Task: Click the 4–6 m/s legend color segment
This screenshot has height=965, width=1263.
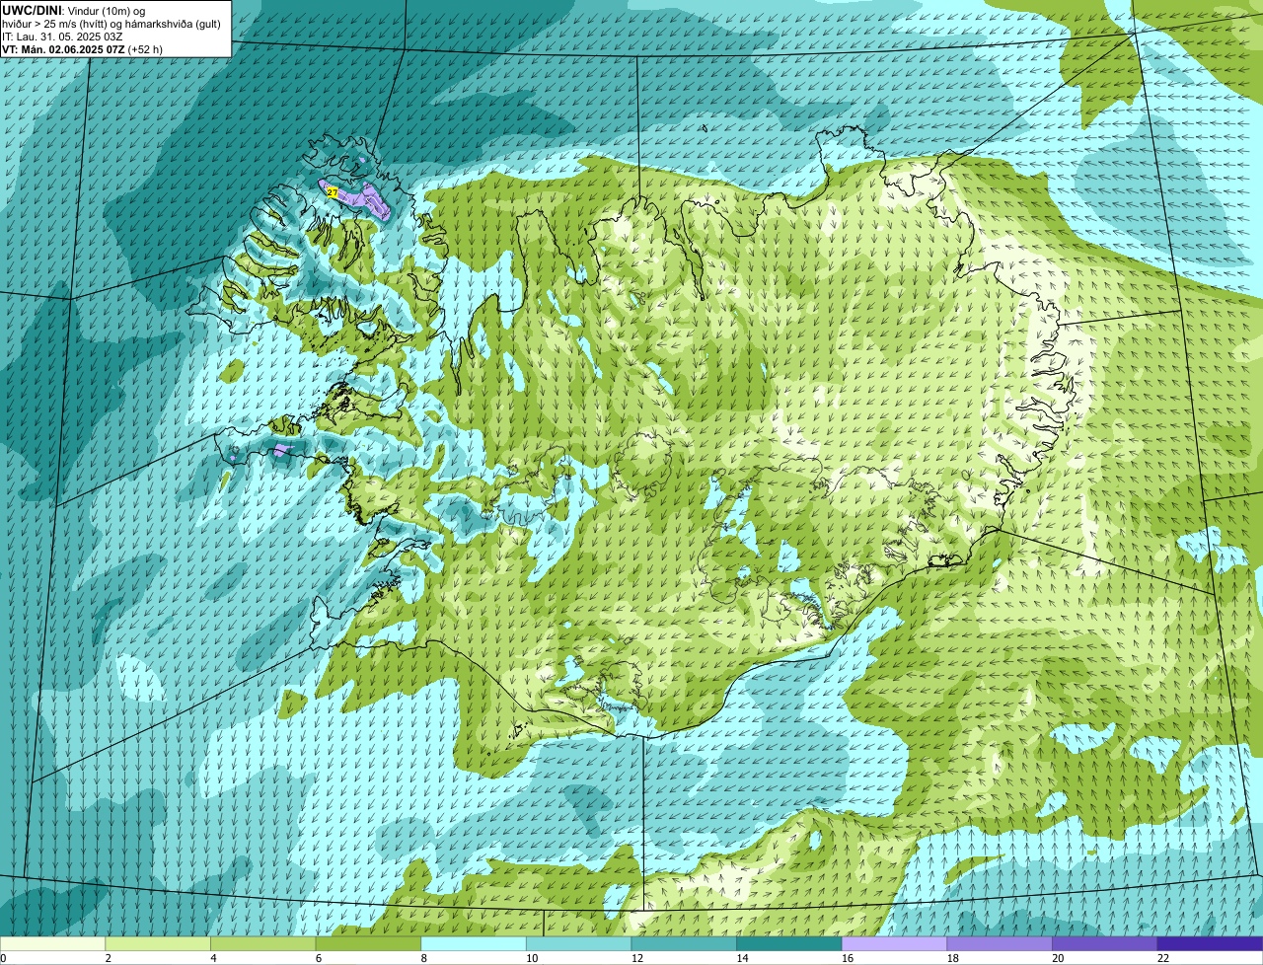Action: click(x=262, y=944)
